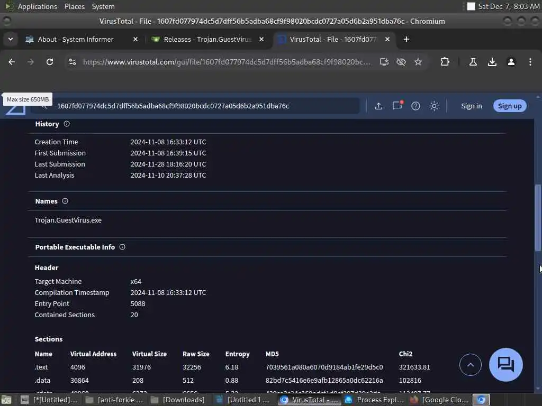Select Last Analysis value 2024-11-10 20:37:28 UTC
The width and height of the screenshot is (542, 406).
[x=168, y=176]
